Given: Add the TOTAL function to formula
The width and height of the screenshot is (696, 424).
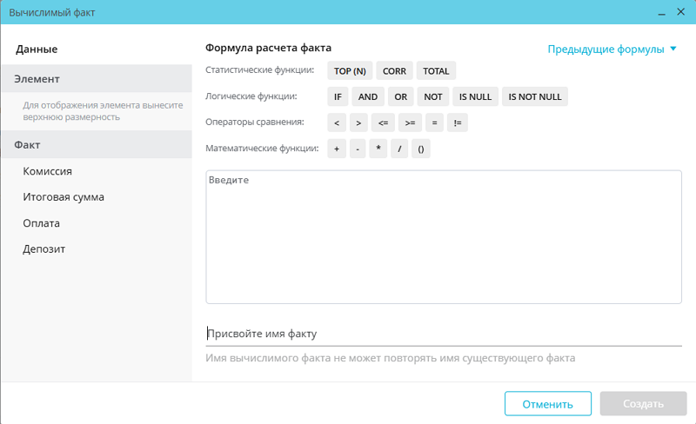Looking at the screenshot, I should [x=436, y=71].
